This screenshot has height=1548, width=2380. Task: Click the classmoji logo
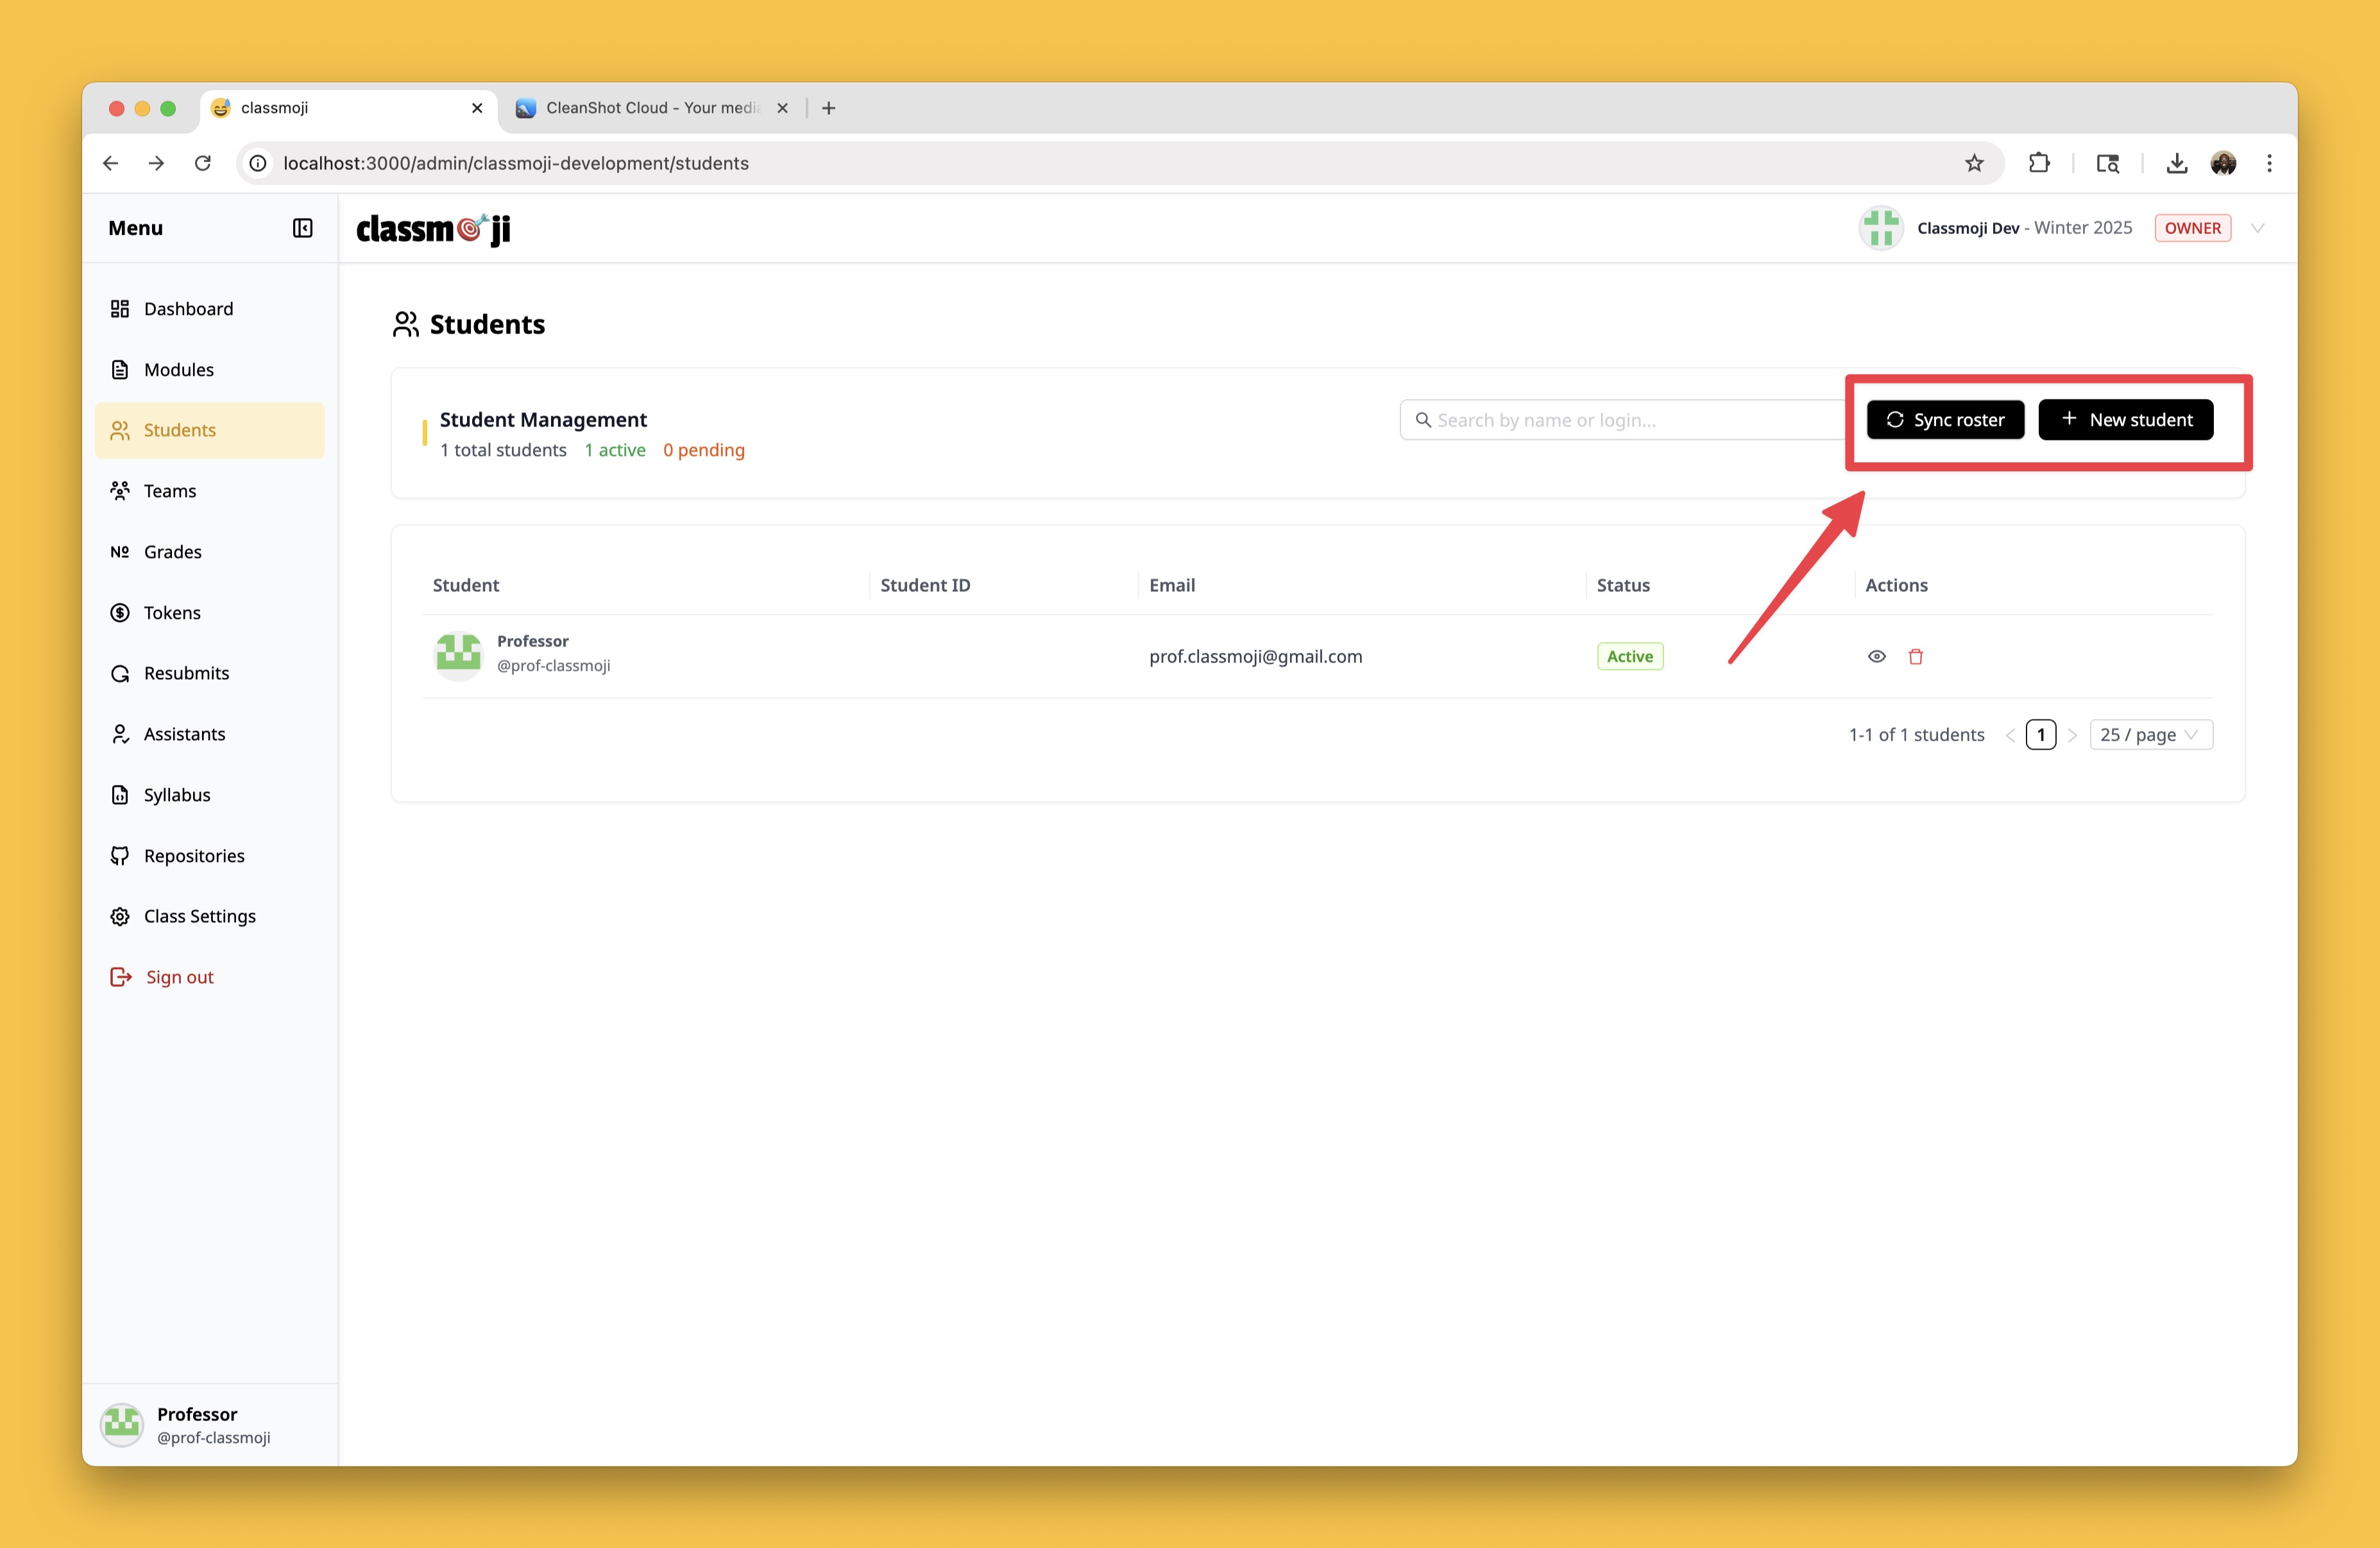[x=434, y=229]
